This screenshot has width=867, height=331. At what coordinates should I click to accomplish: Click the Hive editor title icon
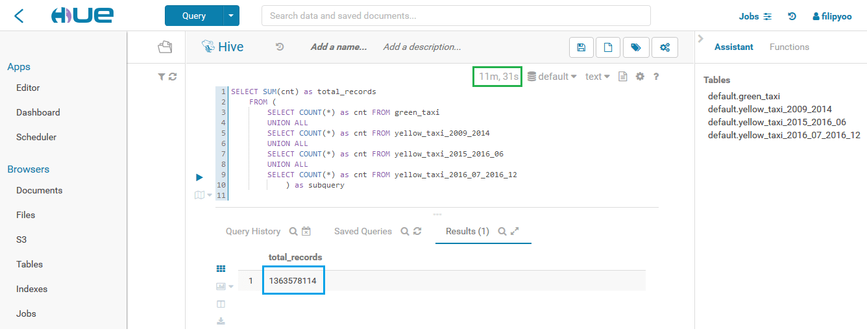pos(208,46)
